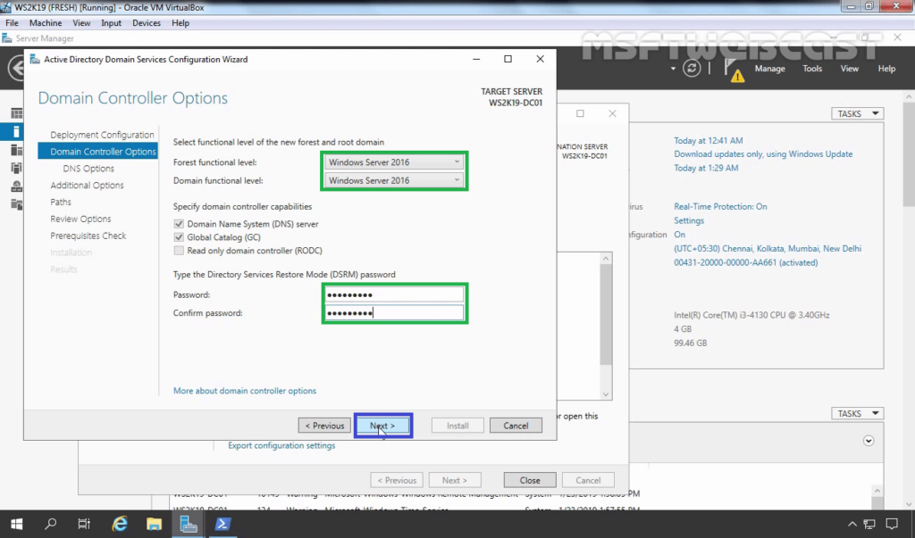The width and height of the screenshot is (915, 538).
Task: Open Internet Explorer from taskbar
Action: [x=120, y=524]
